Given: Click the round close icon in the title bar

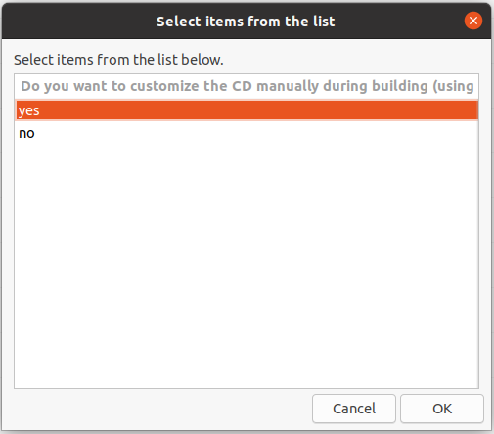Looking at the screenshot, I should click(473, 21).
